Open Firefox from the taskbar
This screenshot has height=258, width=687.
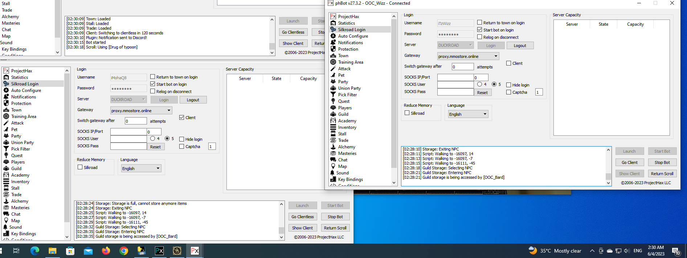[x=106, y=251]
